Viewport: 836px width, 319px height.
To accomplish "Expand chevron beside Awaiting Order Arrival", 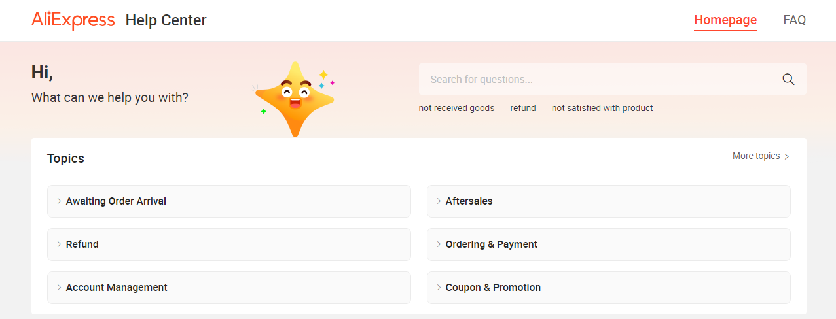I will pos(60,201).
